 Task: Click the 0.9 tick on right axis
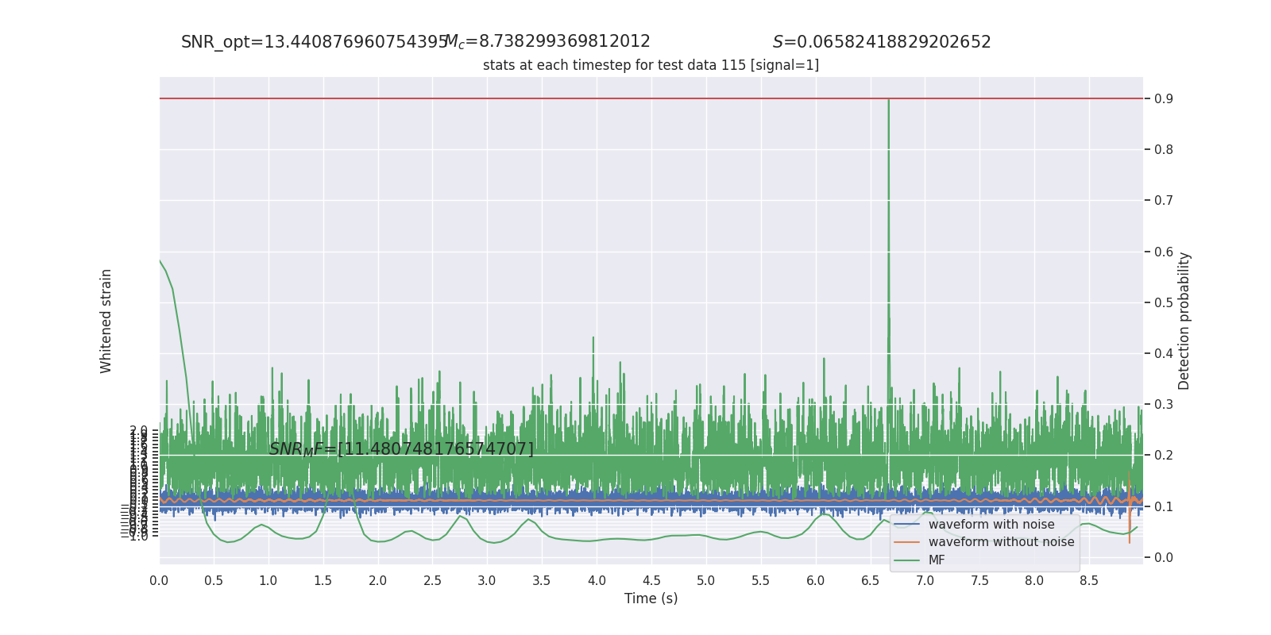(x=1164, y=99)
